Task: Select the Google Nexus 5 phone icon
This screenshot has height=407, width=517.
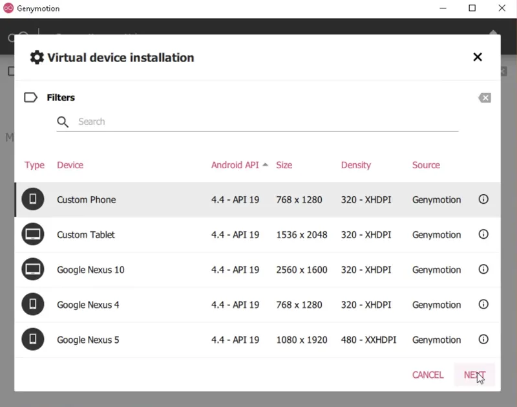Action: point(33,339)
